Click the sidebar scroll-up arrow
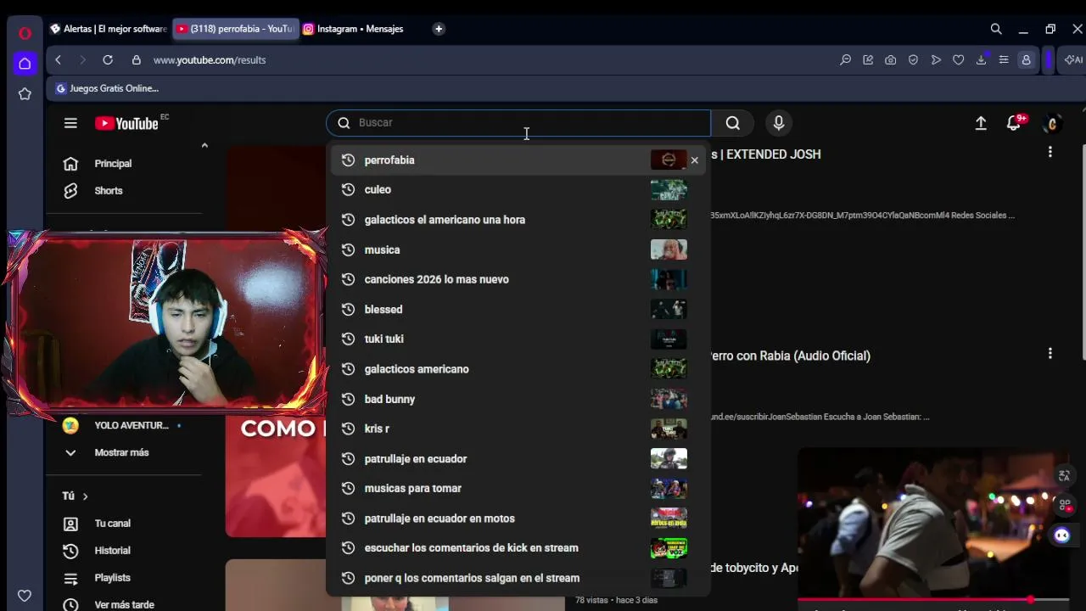Screen dimensions: 1086x611 tap(204, 146)
